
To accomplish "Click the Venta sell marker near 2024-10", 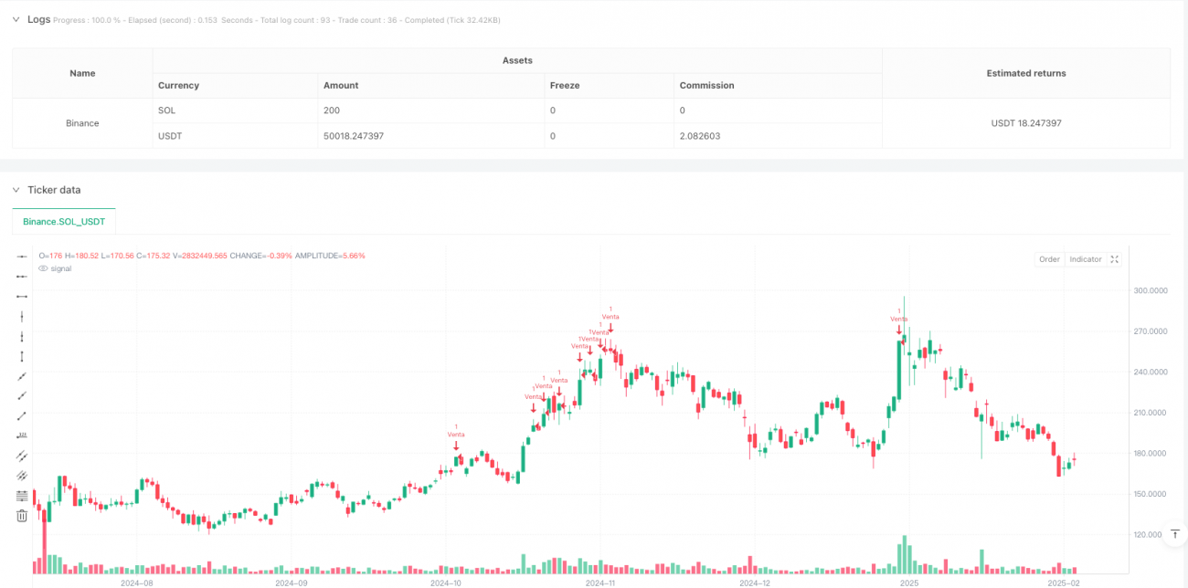I will (x=456, y=435).
